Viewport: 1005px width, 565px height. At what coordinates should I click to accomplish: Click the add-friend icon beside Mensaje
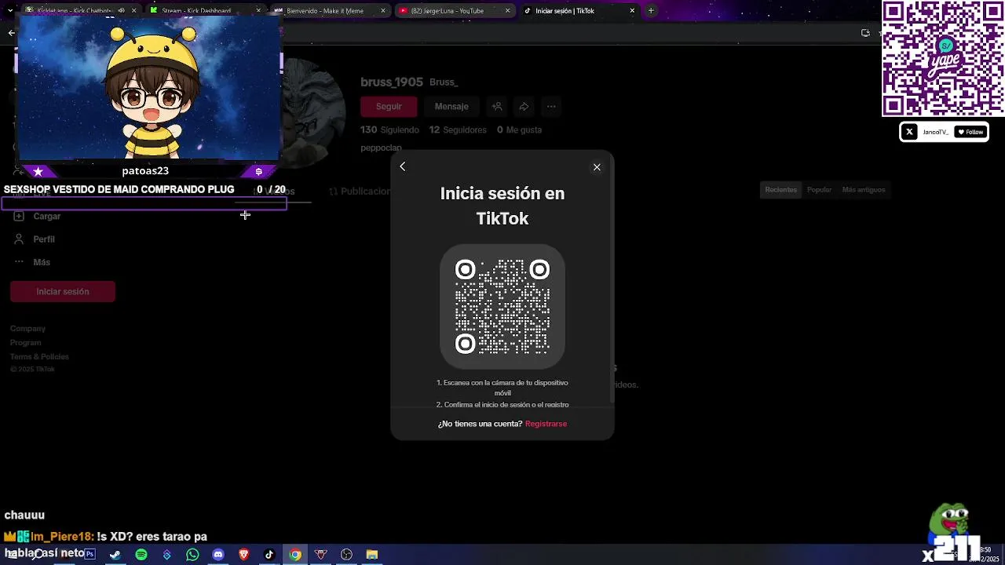click(x=497, y=107)
